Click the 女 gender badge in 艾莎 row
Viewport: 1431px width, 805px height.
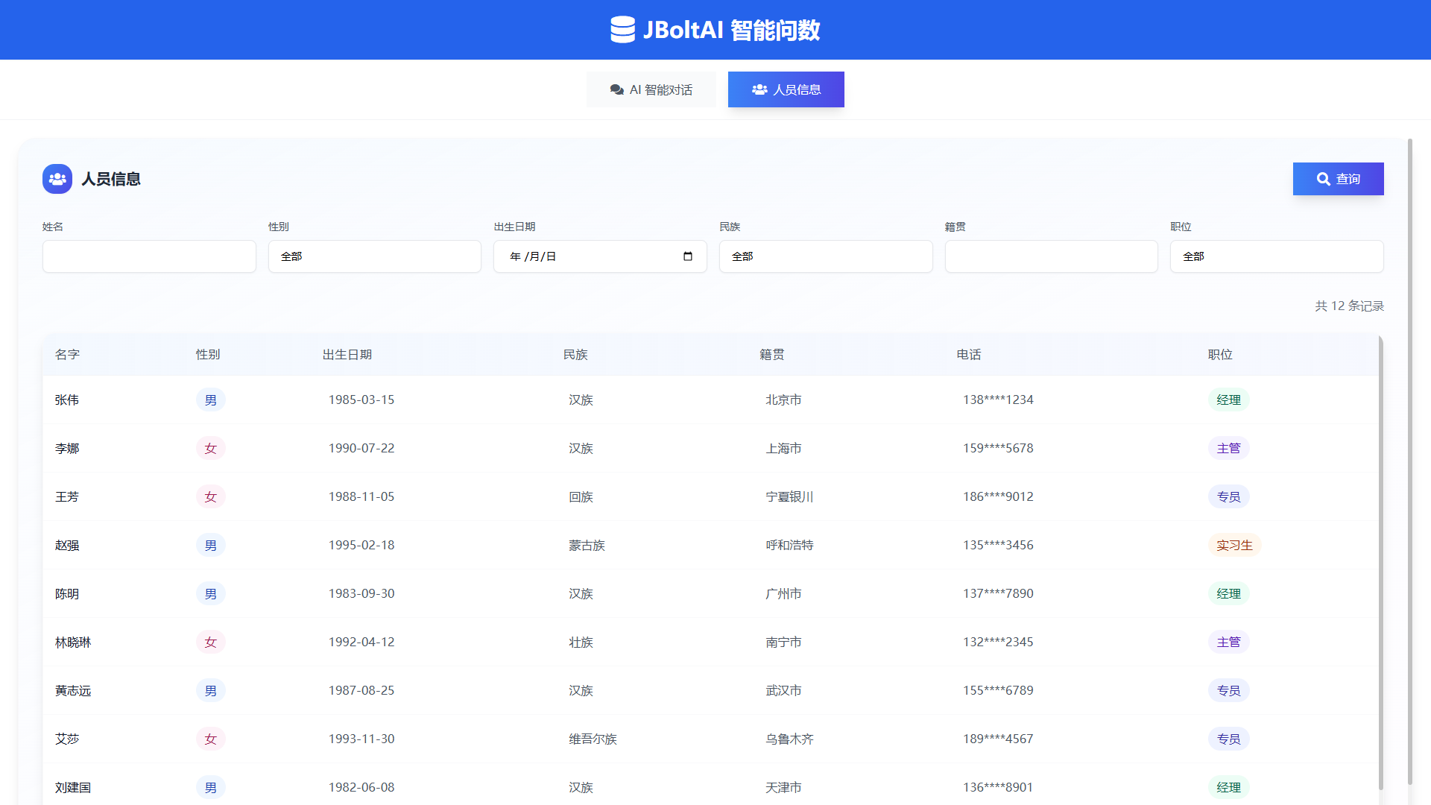[x=211, y=739]
